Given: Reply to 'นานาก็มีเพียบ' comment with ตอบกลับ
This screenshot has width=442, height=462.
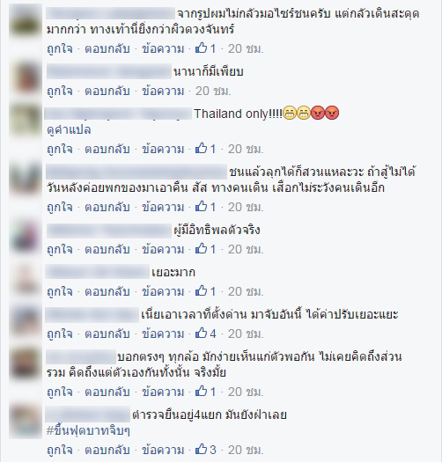Looking at the screenshot, I should [107, 91].
